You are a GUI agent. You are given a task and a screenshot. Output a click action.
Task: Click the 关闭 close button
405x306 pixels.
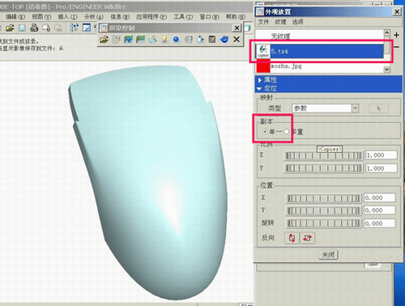point(328,255)
